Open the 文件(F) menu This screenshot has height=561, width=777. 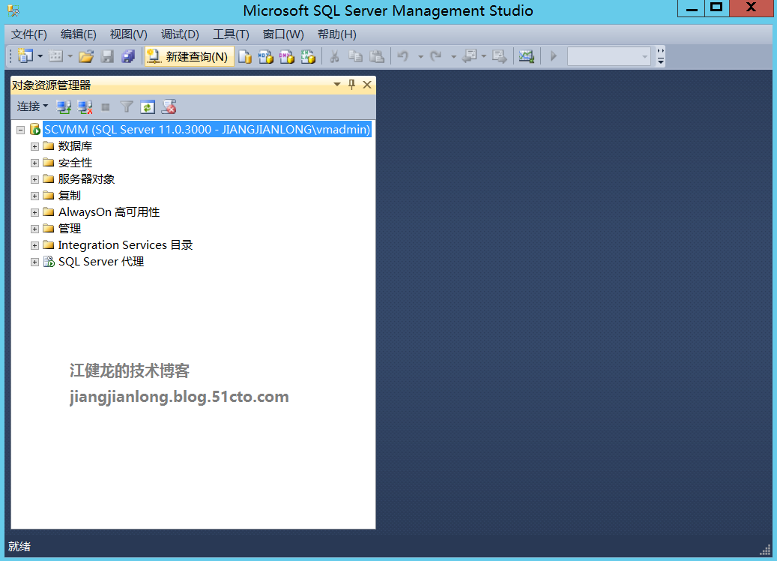29,34
